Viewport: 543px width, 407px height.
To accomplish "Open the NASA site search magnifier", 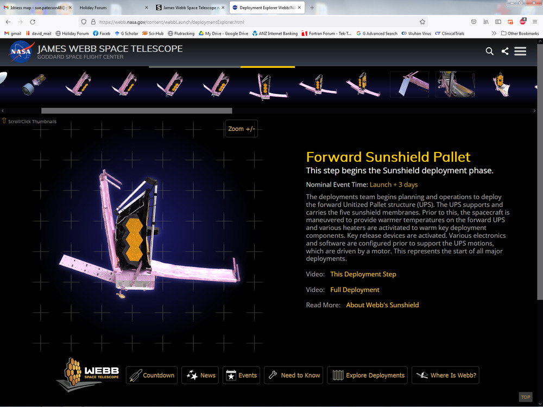I will [489, 51].
